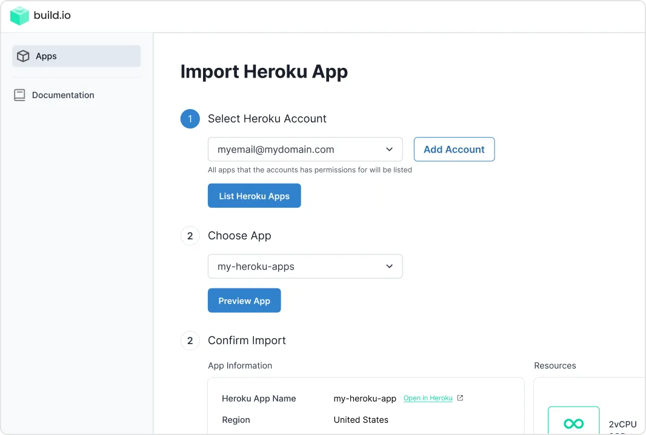Click the 2vCPU resource label
Screen dimensions: 646x435
(622, 424)
